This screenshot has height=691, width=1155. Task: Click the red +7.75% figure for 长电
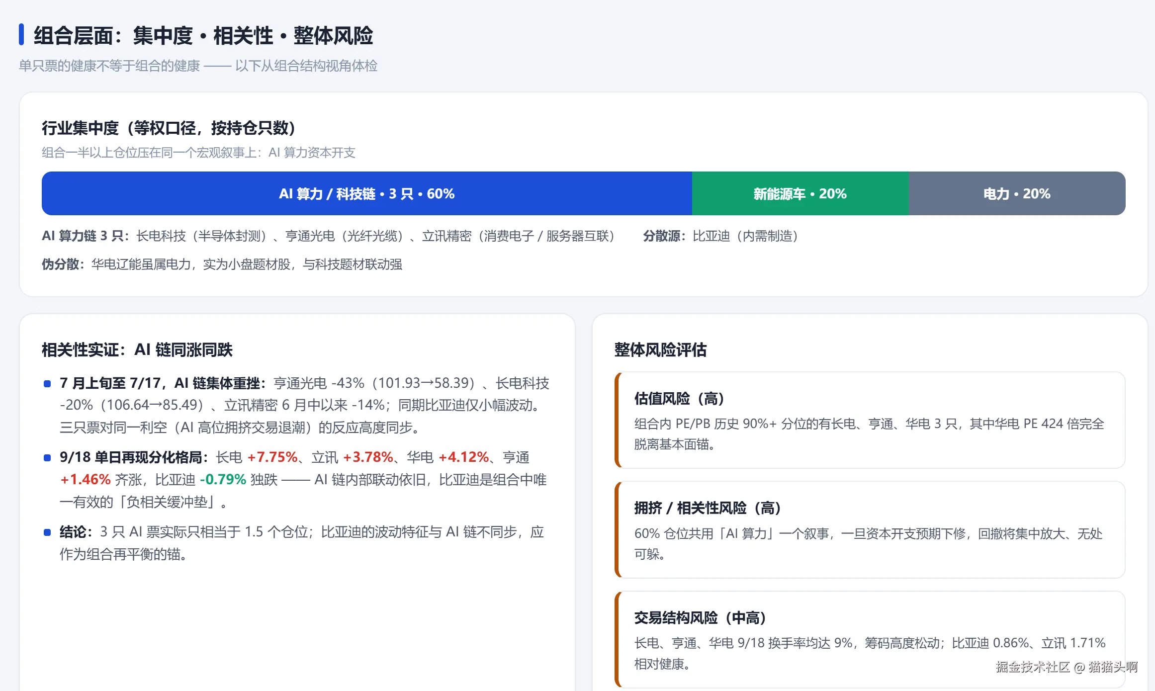click(x=272, y=457)
